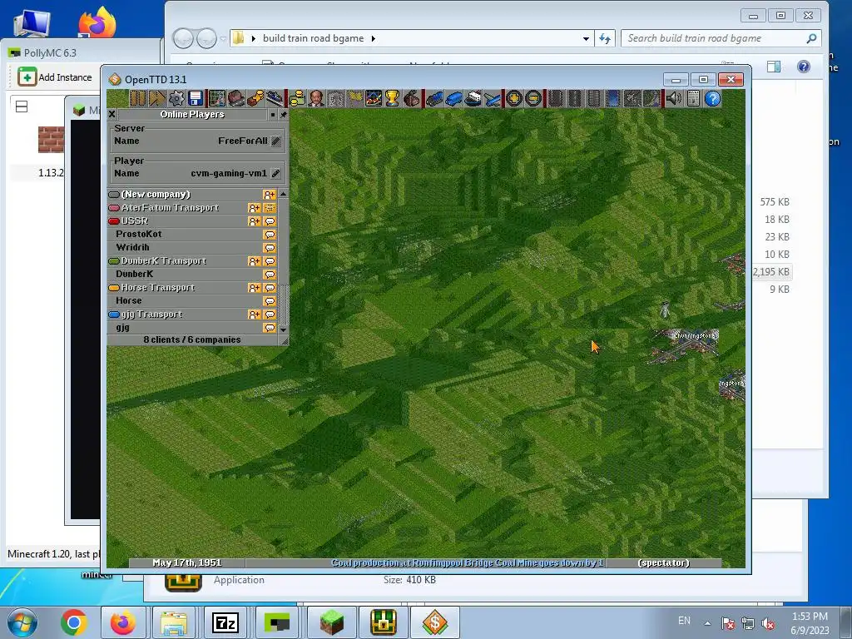Open the Windows Start button
The height and width of the screenshot is (639, 852).
[x=22, y=622]
